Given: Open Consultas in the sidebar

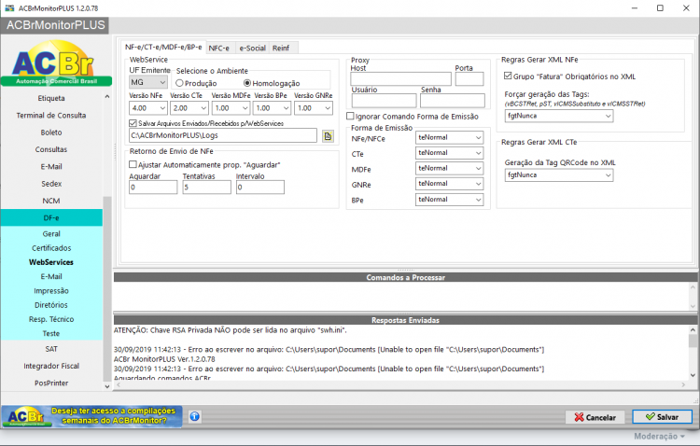Looking at the screenshot, I should (51, 149).
